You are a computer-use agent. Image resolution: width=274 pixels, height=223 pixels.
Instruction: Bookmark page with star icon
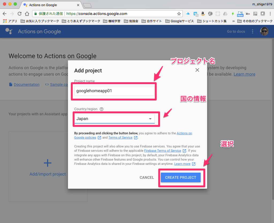[x=179, y=14]
